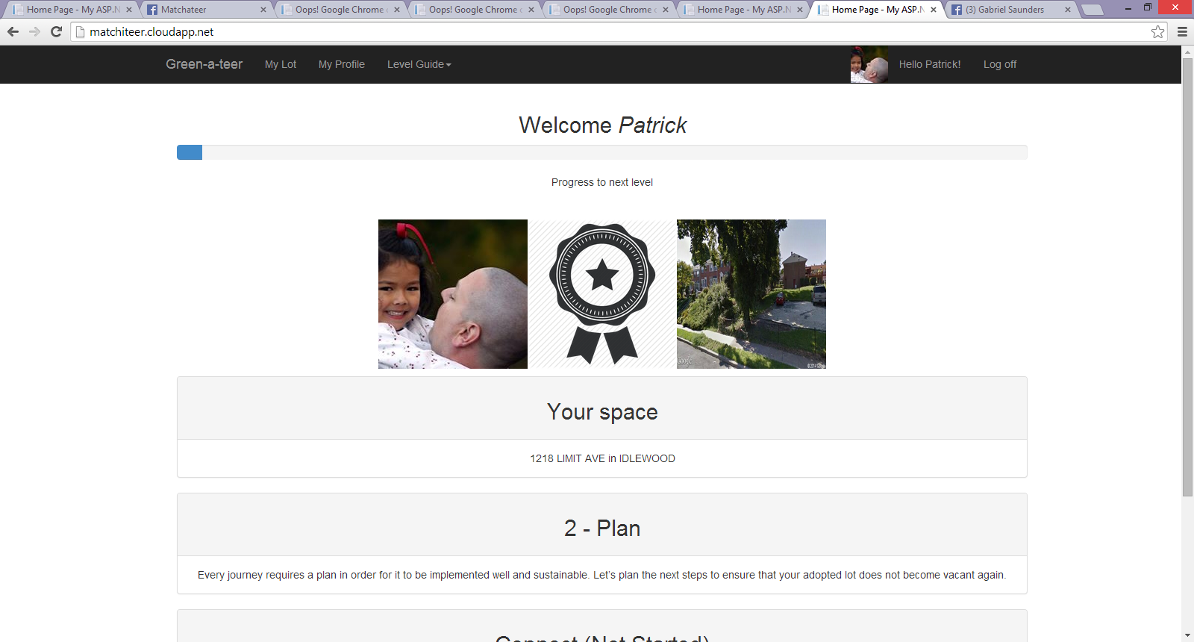
Task: Close the Matchateer tab
Action: point(263,10)
